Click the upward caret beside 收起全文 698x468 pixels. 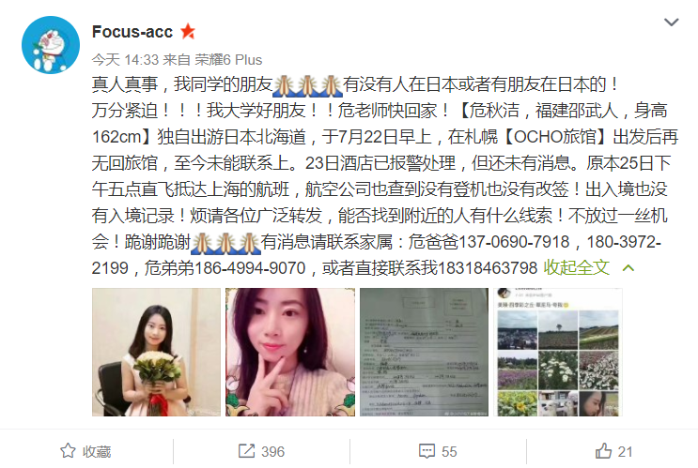tap(628, 267)
